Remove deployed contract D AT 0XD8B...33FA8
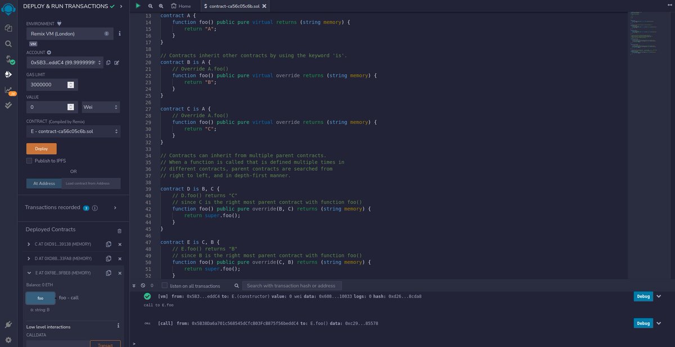 [x=119, y=258]
